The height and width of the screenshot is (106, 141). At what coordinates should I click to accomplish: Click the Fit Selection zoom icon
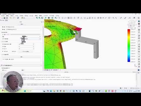(39, 18)
